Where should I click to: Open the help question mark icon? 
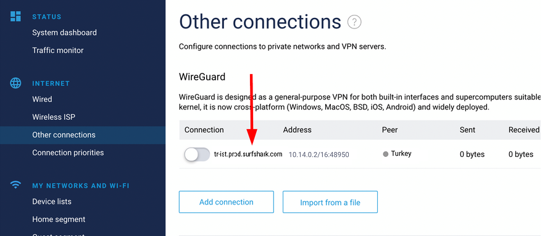pyautogui.click(x=354, y=22)
